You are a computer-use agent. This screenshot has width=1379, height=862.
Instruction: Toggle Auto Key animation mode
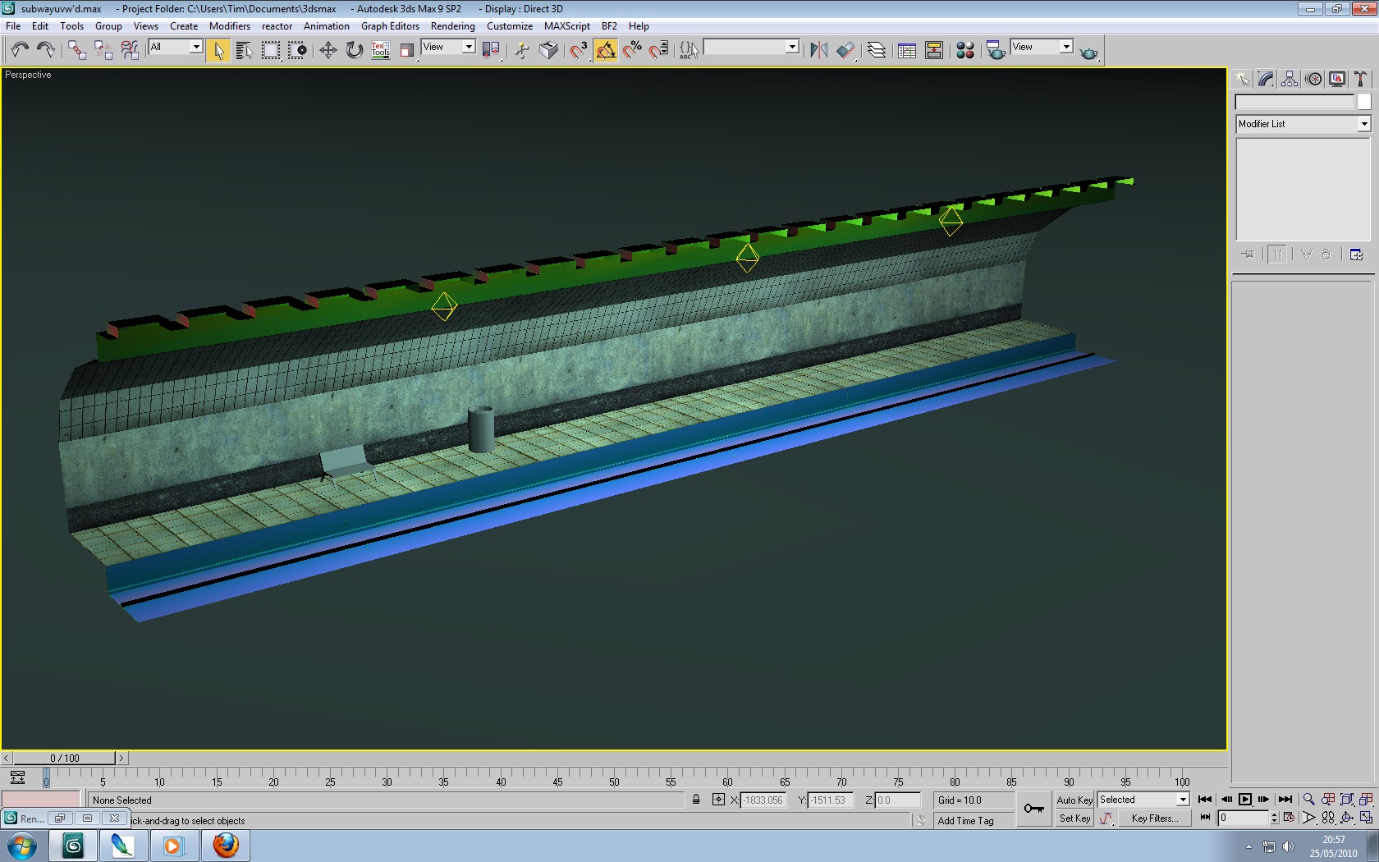tap(1074, 800)
